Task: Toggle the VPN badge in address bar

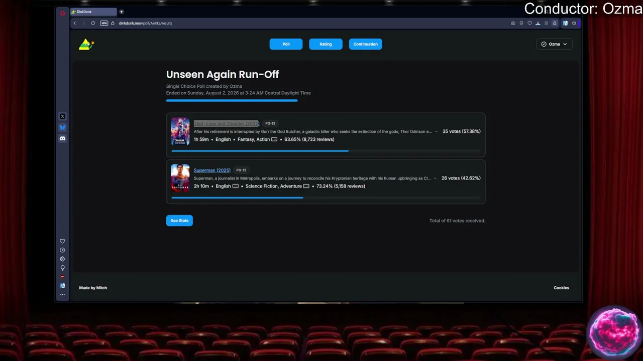Action: click(104, 23)
